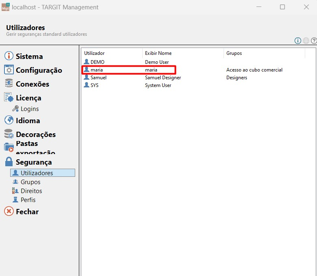Click maria in Exibir Nome column
317x276 pixels.
[x=151, y=70]
